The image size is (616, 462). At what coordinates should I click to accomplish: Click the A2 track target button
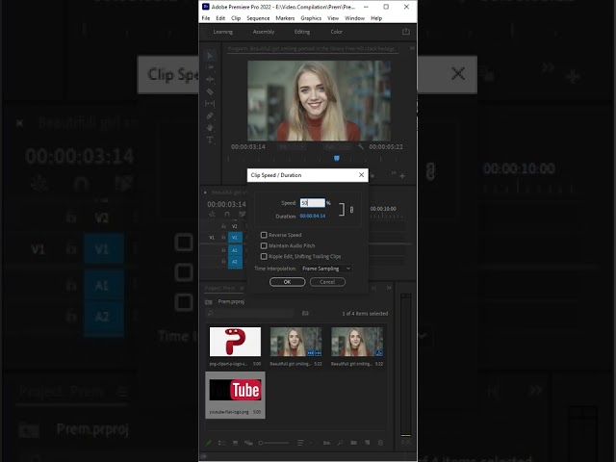(235, 261)
